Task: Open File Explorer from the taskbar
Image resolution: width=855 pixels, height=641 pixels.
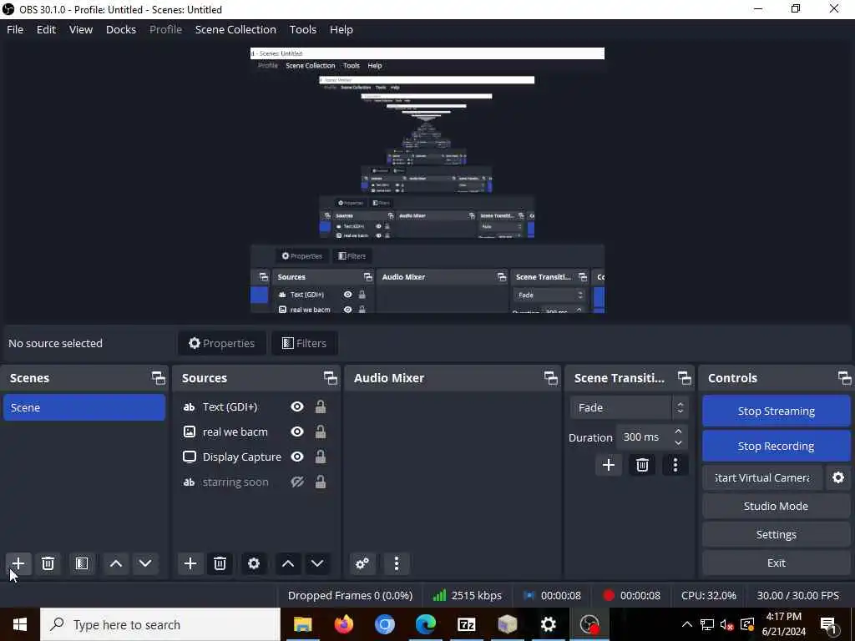Action: click(x=302, y=624)
